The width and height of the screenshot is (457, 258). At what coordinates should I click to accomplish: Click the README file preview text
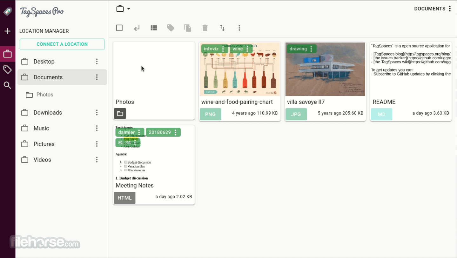tap(411, 60)
